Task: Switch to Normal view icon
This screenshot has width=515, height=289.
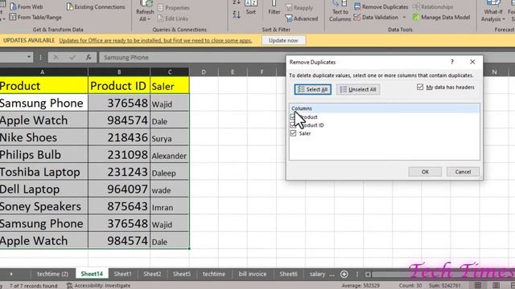Action: click(x=478, y=286)
